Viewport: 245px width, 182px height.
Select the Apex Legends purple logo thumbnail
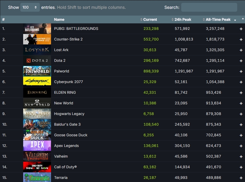coord(37,146)
